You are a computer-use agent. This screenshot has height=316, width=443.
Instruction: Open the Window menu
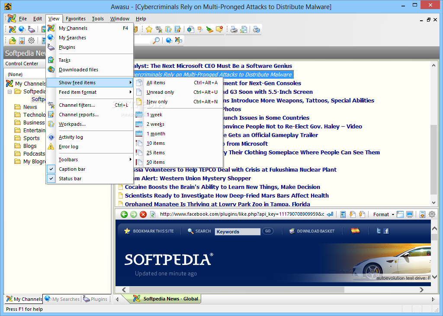tap(120, 19)
